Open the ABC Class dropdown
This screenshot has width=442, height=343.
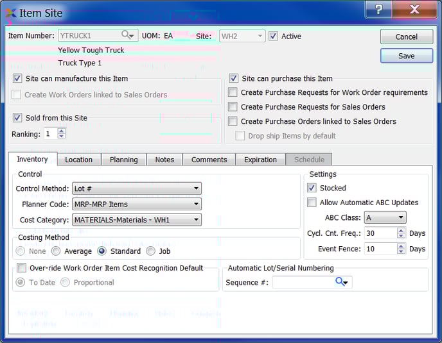click(384, 218)
